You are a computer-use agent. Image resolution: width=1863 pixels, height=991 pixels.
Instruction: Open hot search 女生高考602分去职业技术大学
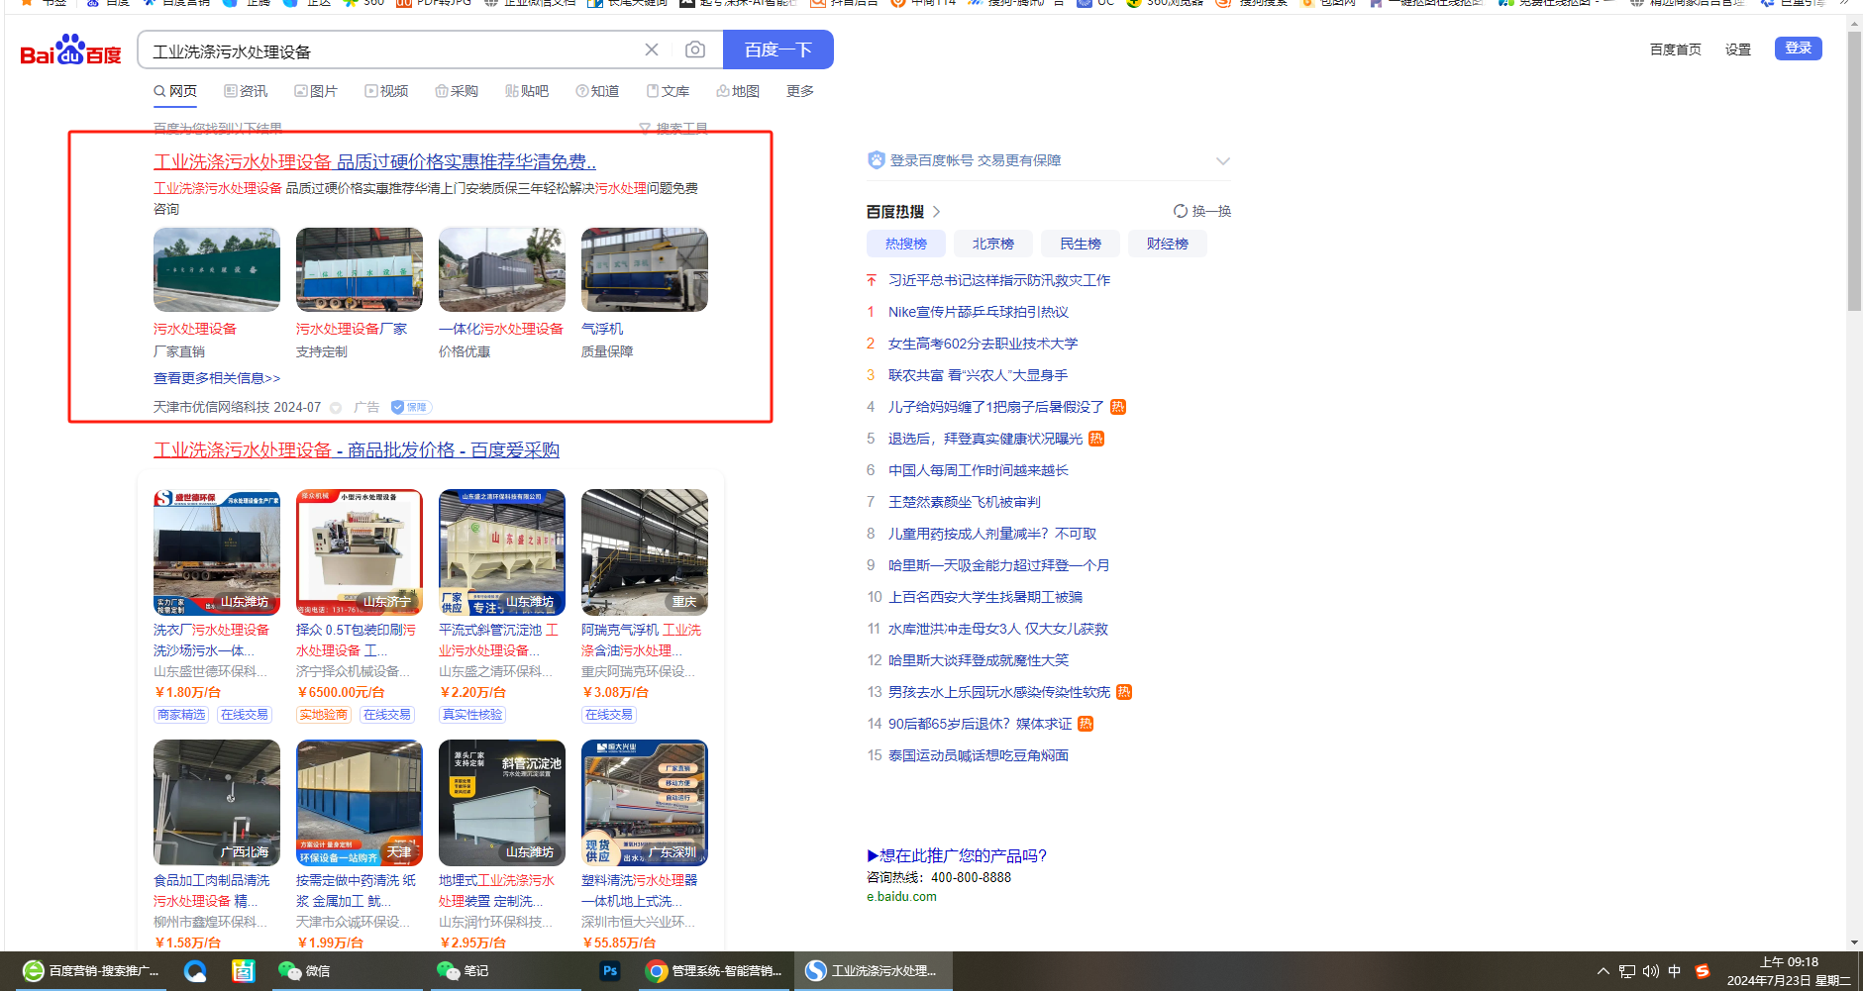pyautogui.click(x=983, y=344)
